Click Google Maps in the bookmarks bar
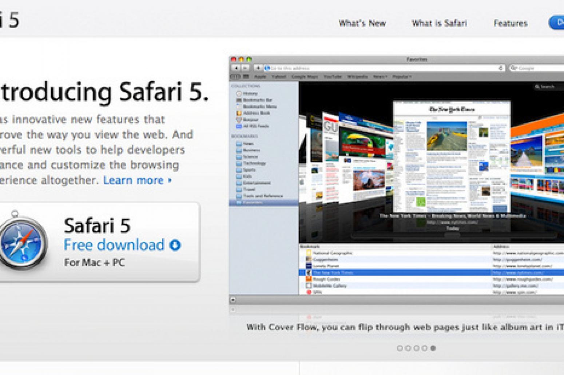Image resolution: width=564 pixels, height=375 pixels. tap(305, 77)
